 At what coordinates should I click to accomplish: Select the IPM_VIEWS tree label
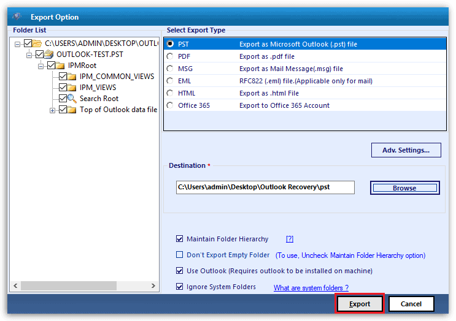pos(98,88)
